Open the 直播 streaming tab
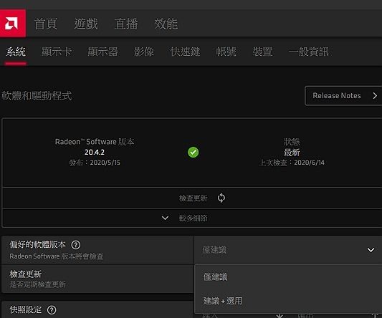 [x=126, y=24]
